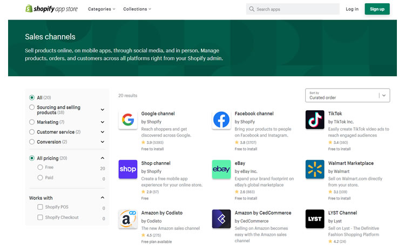The height and width of the screenshot is (245, 405).
Task: Open the Shop channel title link
Action: (x=156, y=163)
